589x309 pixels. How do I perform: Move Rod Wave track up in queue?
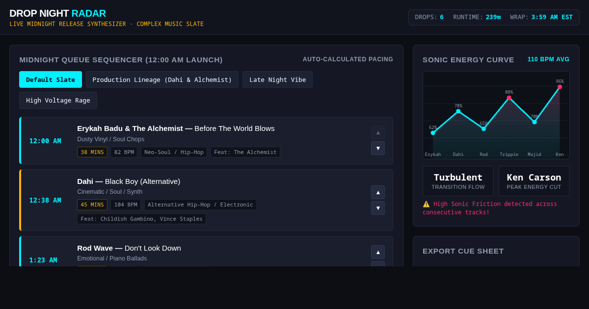click(378, 252)
